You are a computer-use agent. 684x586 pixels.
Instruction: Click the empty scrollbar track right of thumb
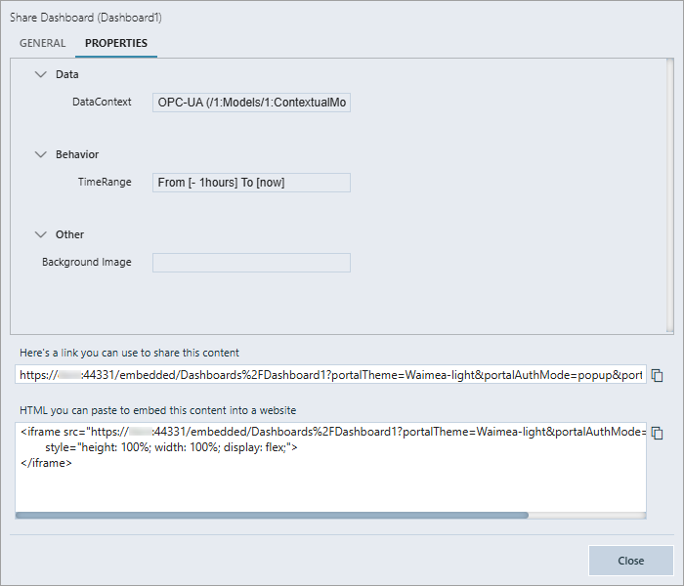tap(586, 515)
